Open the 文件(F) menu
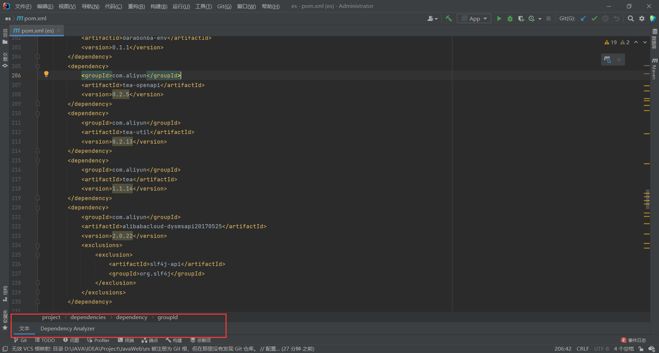Screen dimensions: 659x353 click(23, 6)
